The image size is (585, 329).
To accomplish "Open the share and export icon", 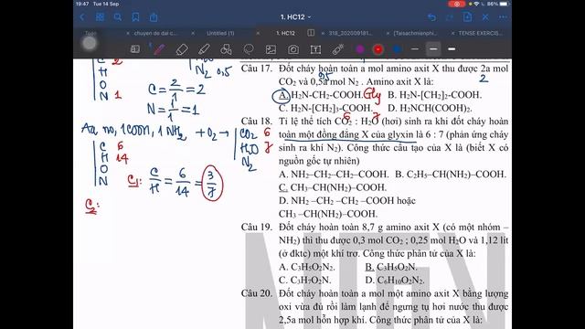I will (x=154, y=17).
